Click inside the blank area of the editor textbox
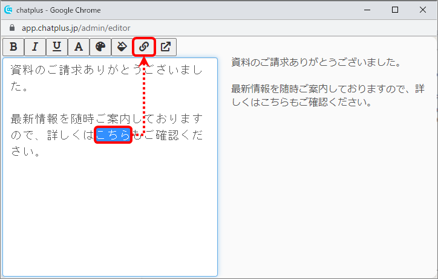The height and width of the screenshot is (279, 438). click(x=110, y=217)
